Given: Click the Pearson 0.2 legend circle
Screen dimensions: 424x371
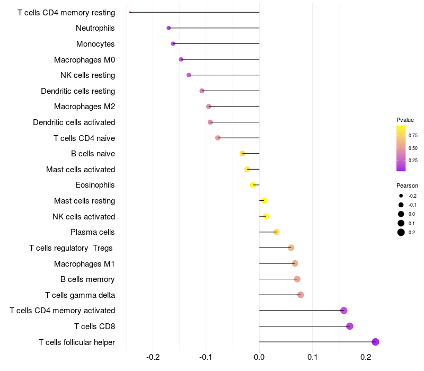Looking at the screenshot, I should 401,232.
